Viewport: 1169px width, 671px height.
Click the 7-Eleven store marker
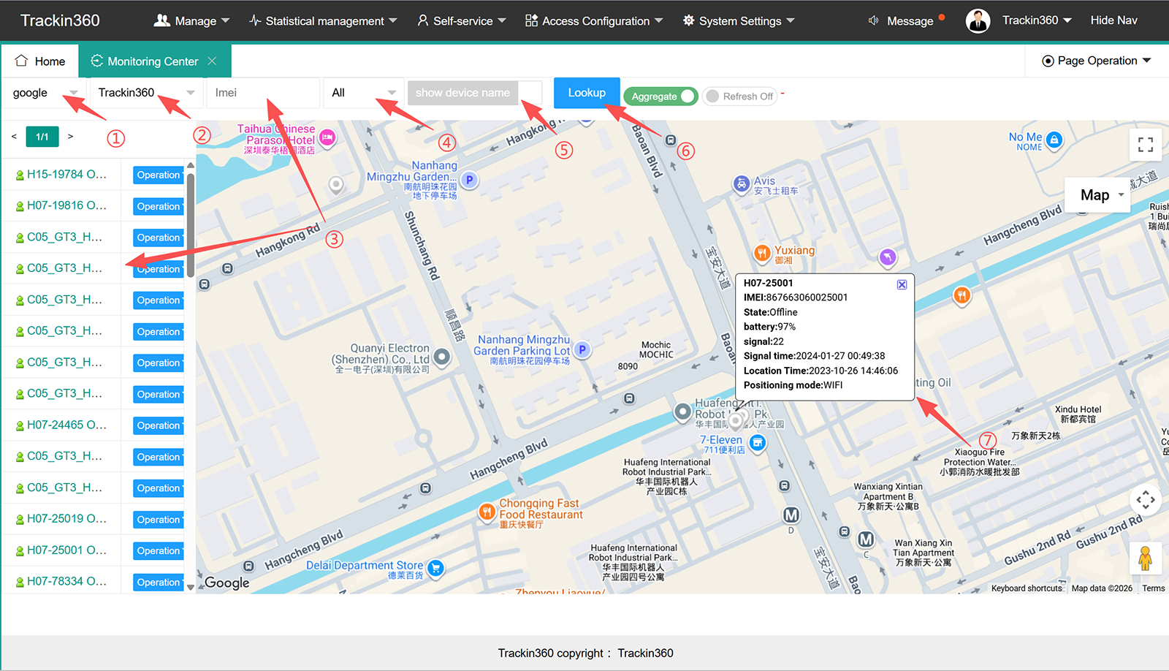758,443
